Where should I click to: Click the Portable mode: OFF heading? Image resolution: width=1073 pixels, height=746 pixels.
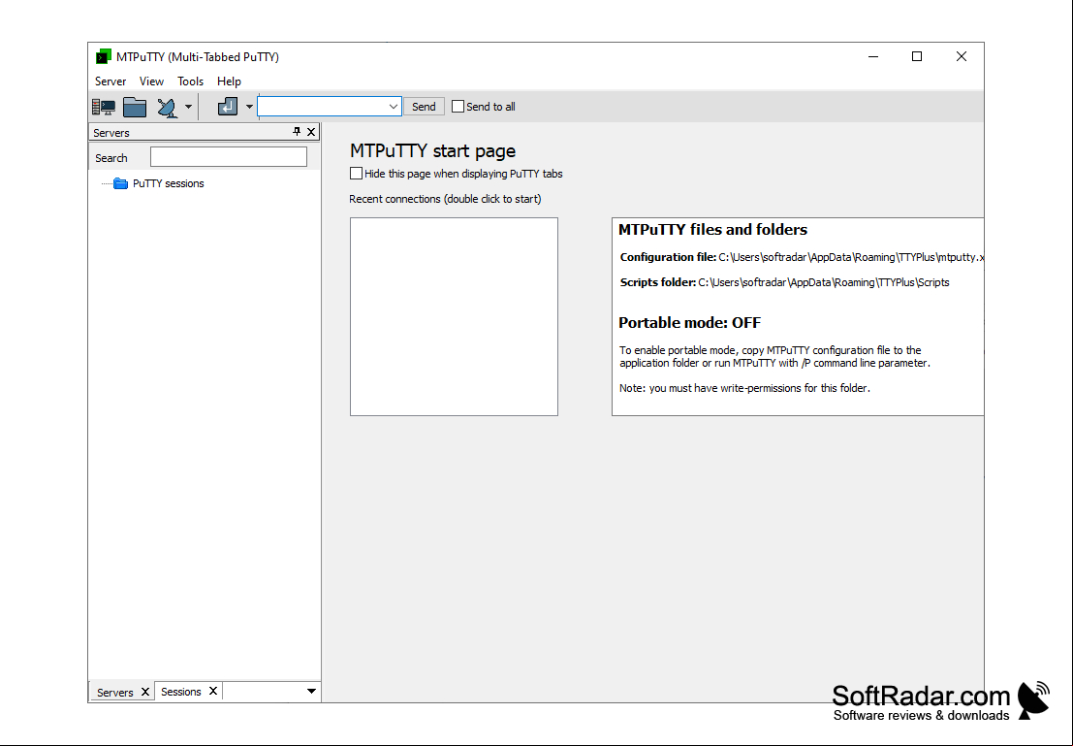point(689,323)
